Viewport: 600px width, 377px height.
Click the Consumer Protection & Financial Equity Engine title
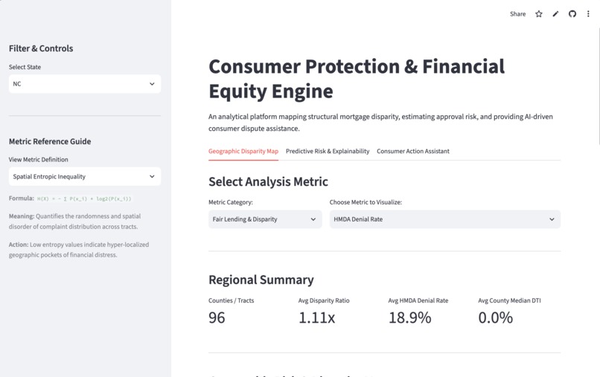click(x=357, y=79)
